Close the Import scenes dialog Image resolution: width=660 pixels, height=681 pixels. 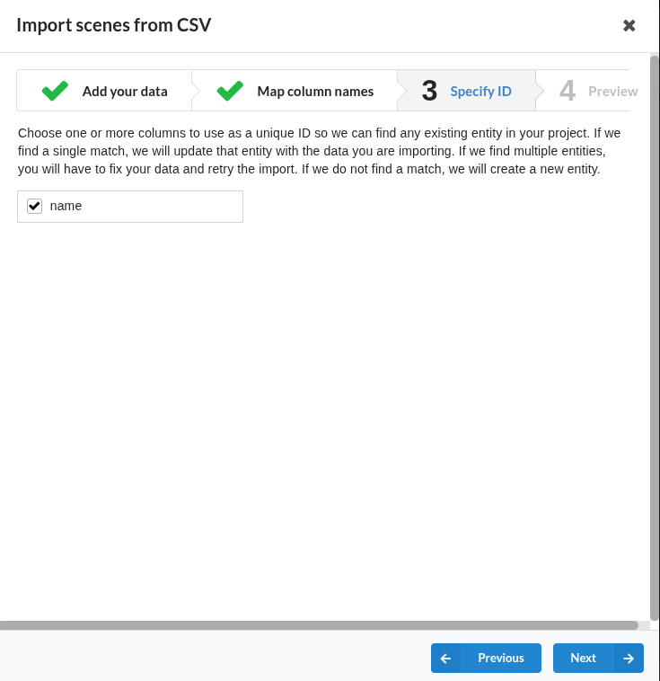[x=629, y=25]
